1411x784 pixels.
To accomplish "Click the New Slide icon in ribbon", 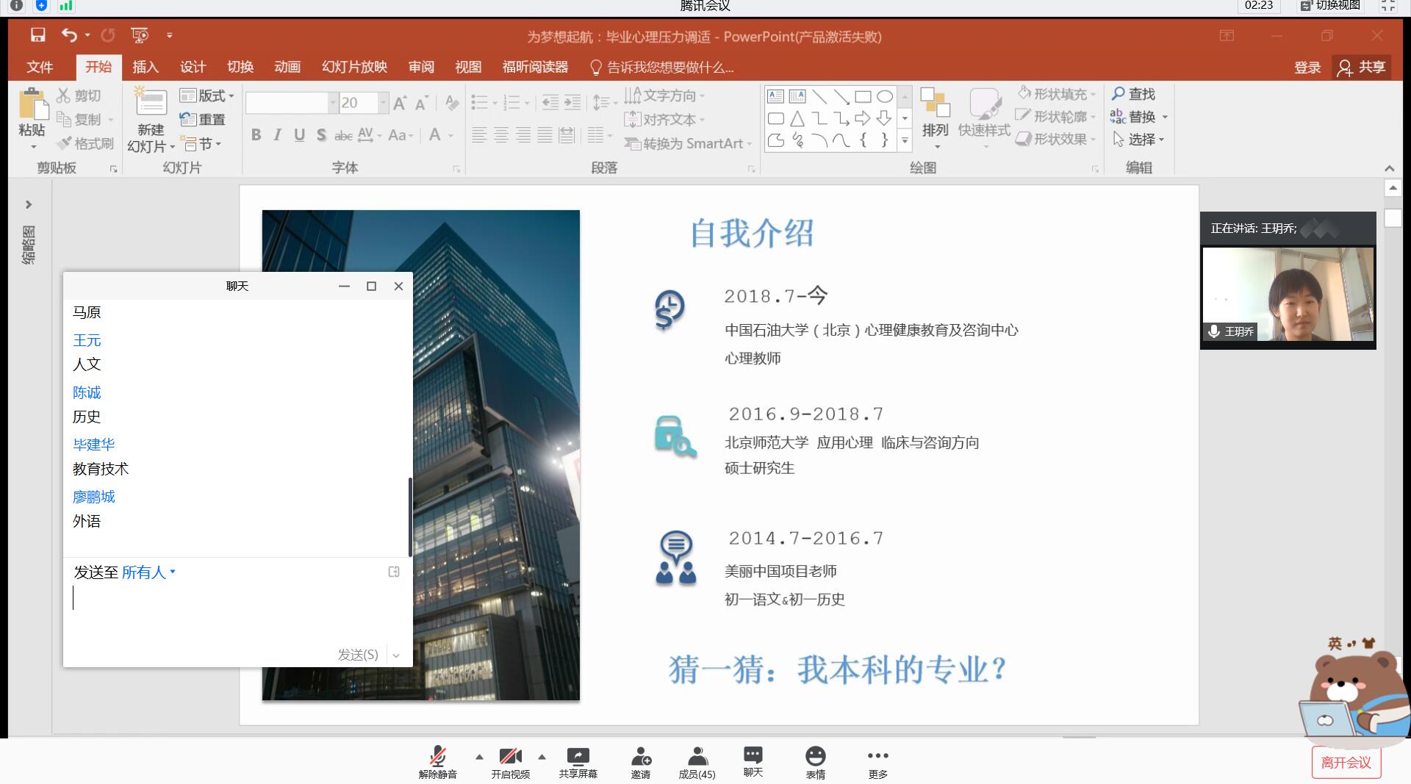I will pos(151,104).
